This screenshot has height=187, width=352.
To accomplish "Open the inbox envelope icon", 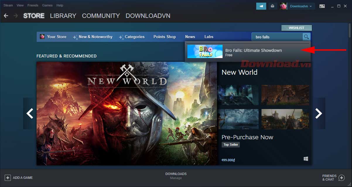I will 273,6.
